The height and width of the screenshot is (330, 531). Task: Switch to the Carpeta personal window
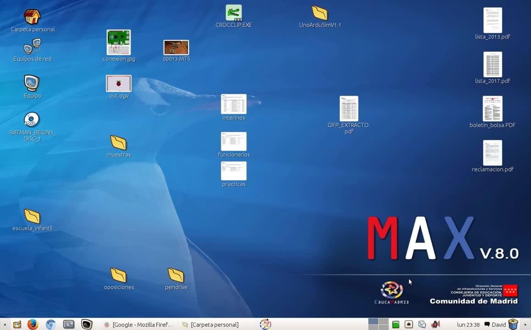210,324
